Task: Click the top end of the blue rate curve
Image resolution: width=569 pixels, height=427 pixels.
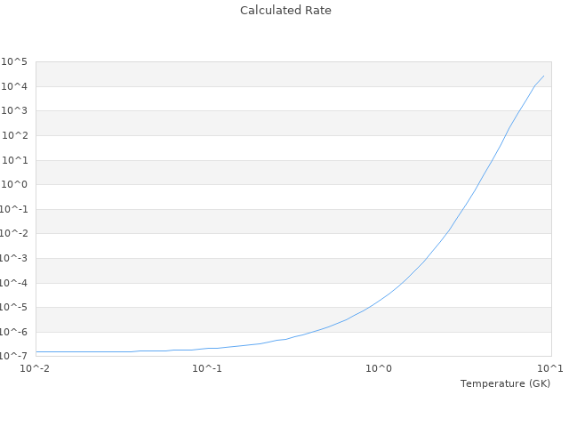Action: [544, 76]
